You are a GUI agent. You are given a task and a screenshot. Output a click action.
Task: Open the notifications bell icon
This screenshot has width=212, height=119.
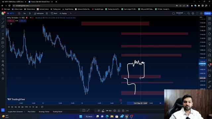point(210,75)
